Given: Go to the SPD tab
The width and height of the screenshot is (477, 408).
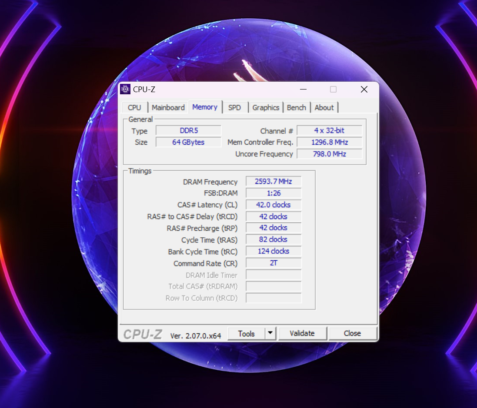Looking at the screenshot, I should tap(234, 108).
